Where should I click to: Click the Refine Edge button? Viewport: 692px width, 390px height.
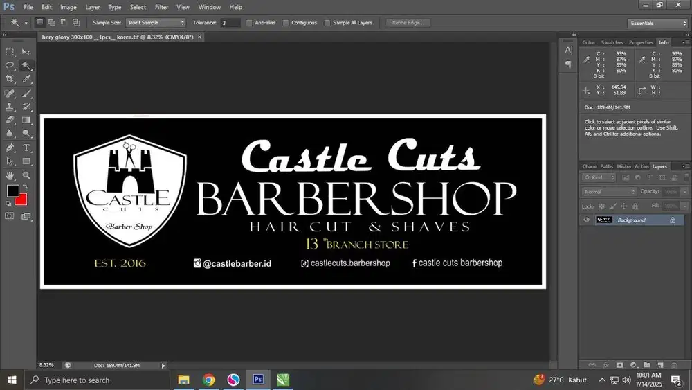coord(408,23)
